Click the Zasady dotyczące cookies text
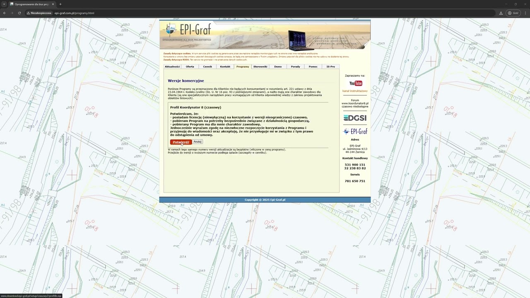This screenshot has height=298, width=530. pyautogui.click(x=177, y=53)
